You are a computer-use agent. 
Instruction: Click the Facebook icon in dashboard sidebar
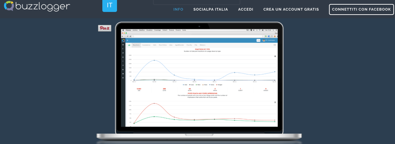(123, 49)
